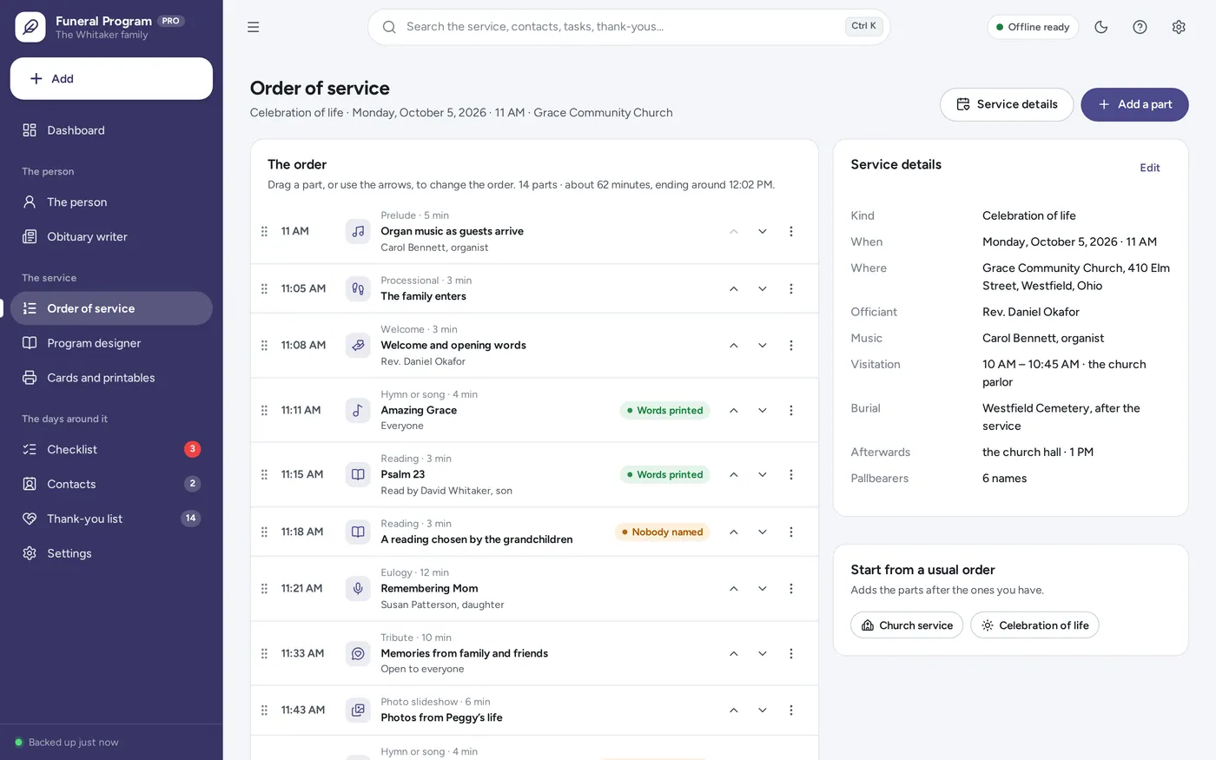Open the Thank-you list
Viewport: 1216px width, 760px height.
[111, 519]
